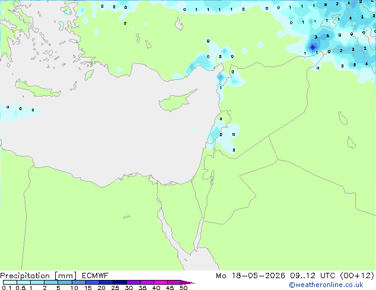
Task: Click the weatheronline.co.uk copyright link
Action: coord(326,285)
